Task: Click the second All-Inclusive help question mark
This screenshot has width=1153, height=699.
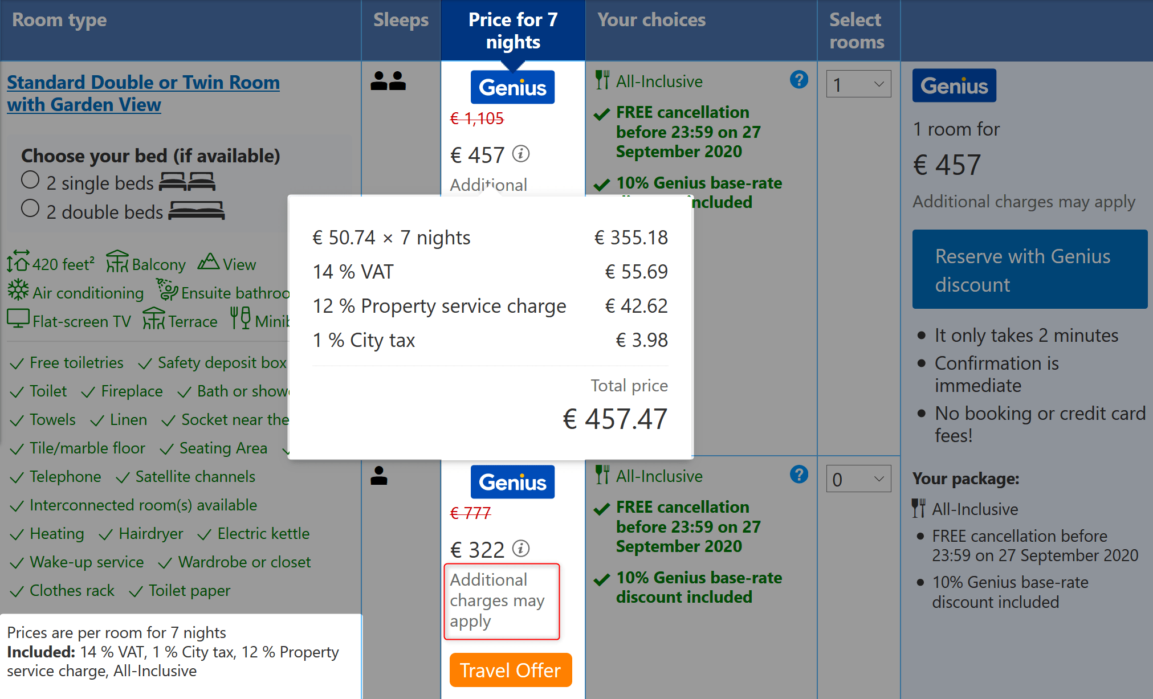Action: 798,475
